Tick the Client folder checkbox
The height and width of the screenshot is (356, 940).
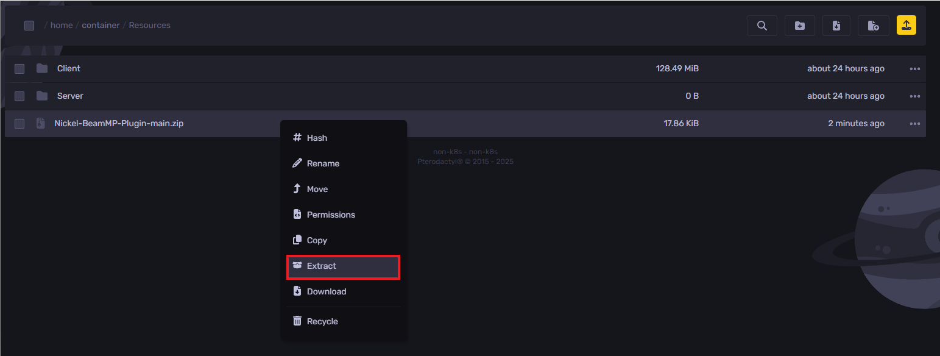19,69
